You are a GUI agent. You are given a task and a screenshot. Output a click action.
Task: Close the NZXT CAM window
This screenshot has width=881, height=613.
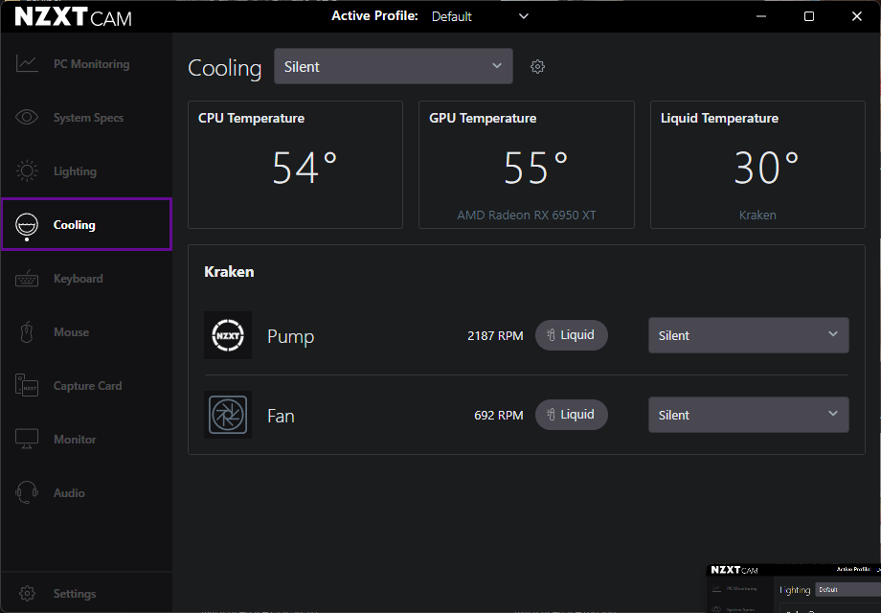point(856,16)
